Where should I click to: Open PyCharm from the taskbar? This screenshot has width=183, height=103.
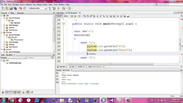coord(95,100)
